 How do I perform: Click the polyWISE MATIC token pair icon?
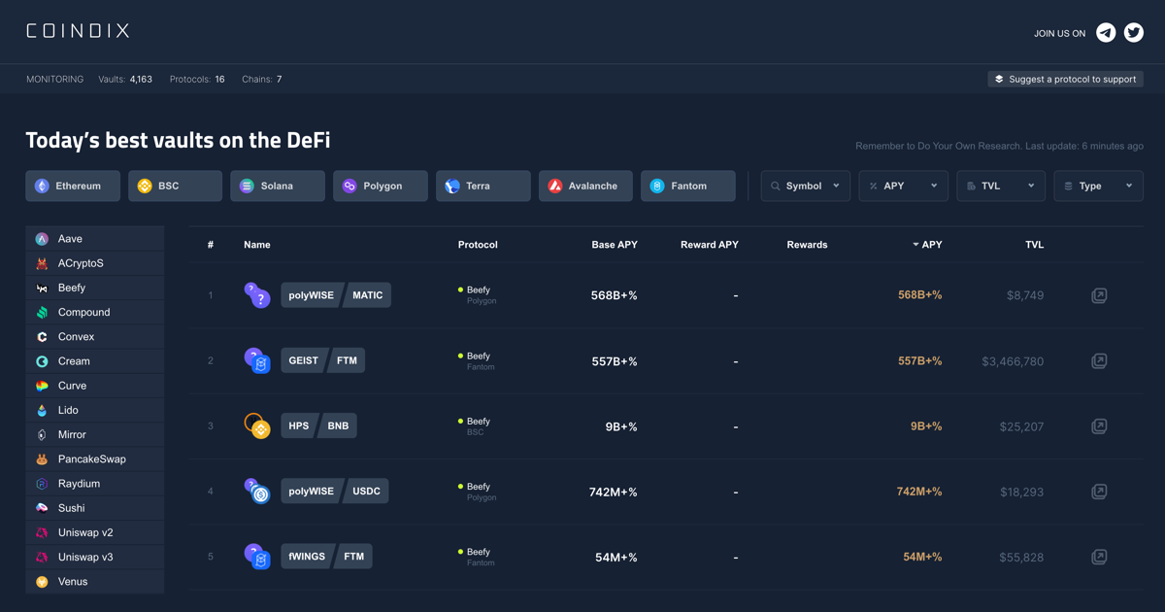tap(257, 295)
